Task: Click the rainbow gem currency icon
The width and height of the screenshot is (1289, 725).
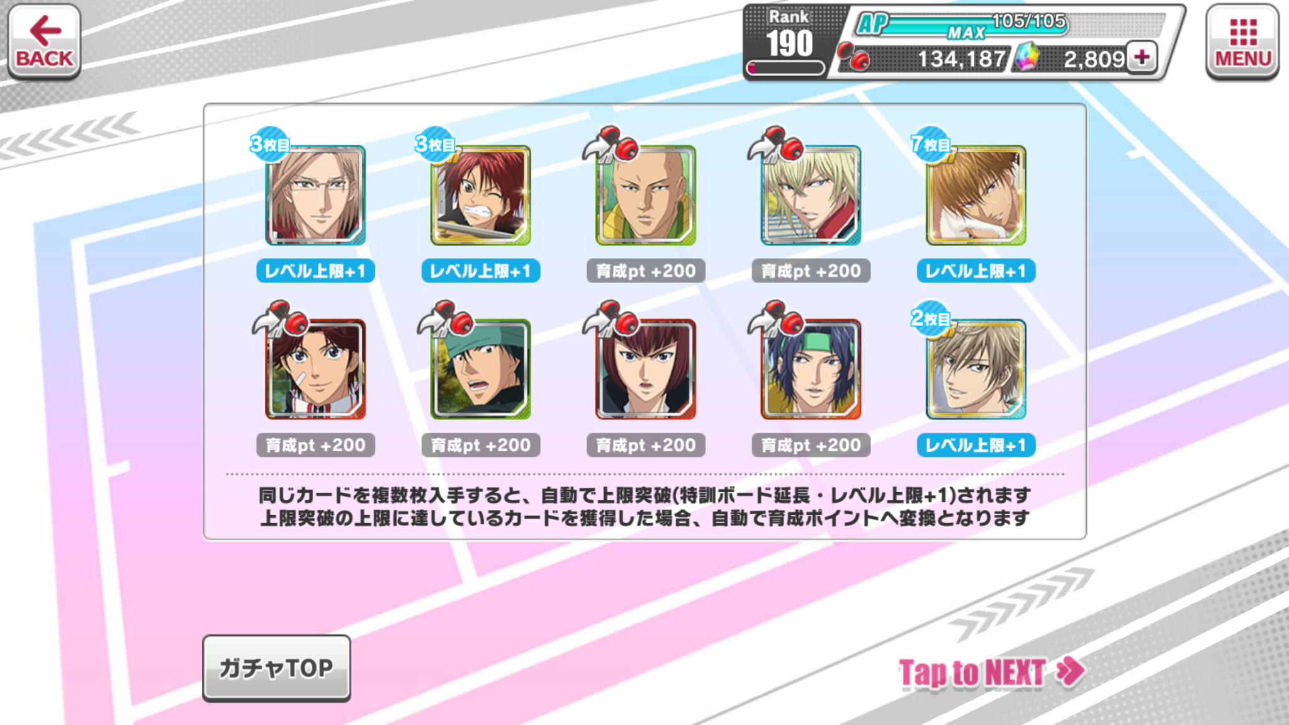Action: [x=1027, y=58]
